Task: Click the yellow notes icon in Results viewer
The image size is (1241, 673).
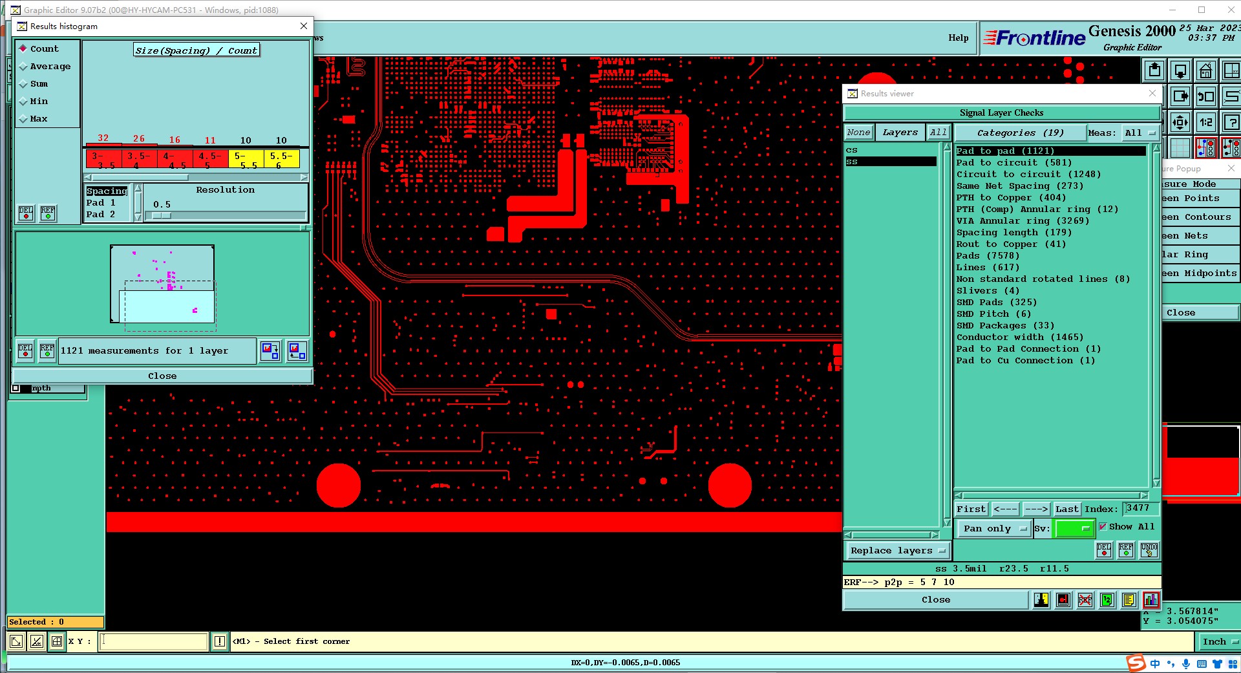Action: [1129, 600]
